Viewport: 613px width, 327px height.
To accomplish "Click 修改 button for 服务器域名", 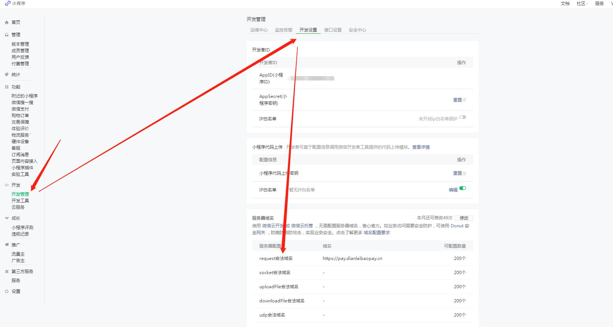I will pos(464,218).
